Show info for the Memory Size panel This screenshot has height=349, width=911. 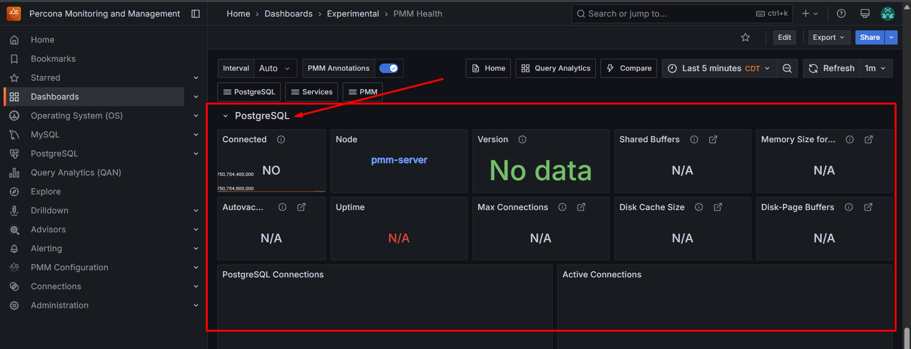tap(850, 139)
